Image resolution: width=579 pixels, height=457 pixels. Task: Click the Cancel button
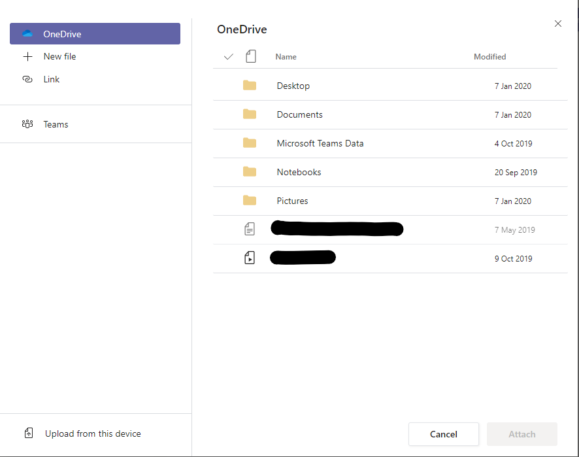pos(444,434)
